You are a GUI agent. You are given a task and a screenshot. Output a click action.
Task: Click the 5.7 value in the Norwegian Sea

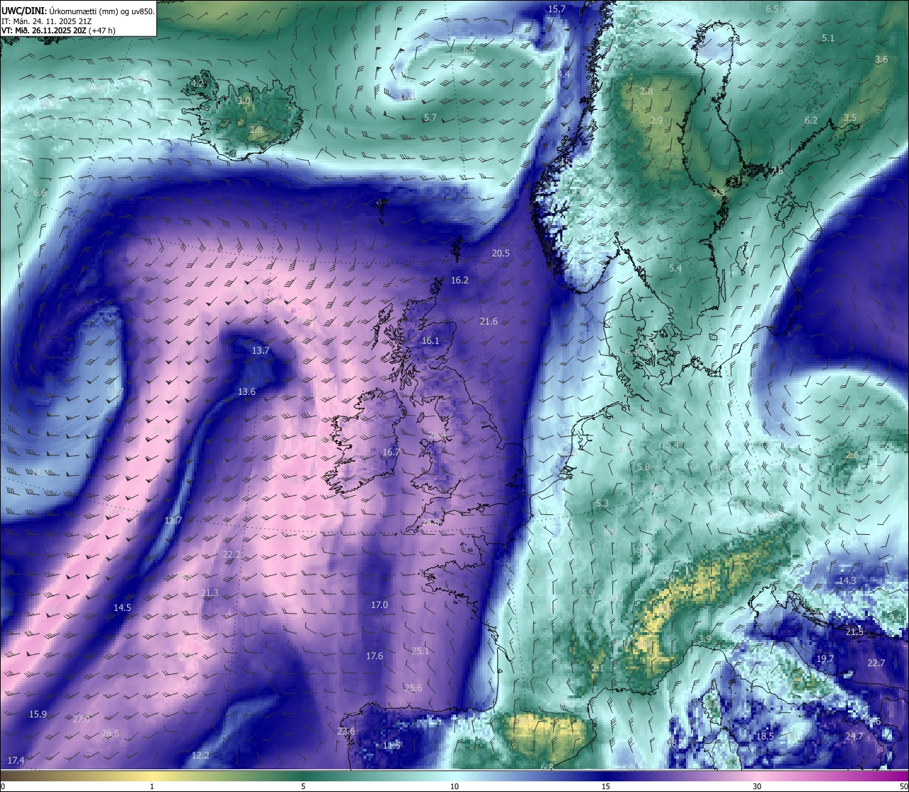click(x=430, y=118)
